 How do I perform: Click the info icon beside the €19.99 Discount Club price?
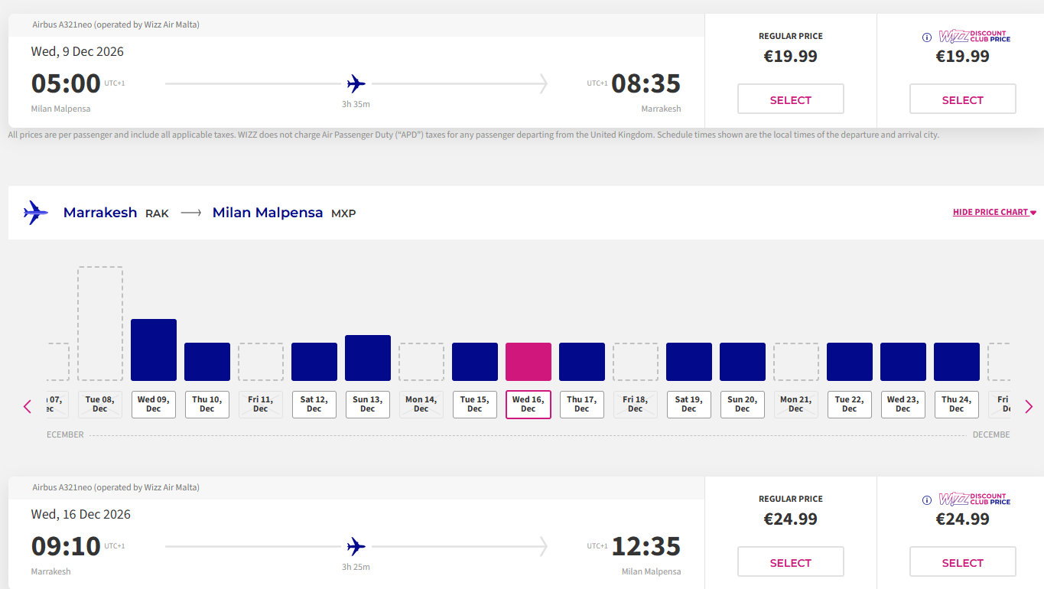pyautogui.click(x=926, y=37)
